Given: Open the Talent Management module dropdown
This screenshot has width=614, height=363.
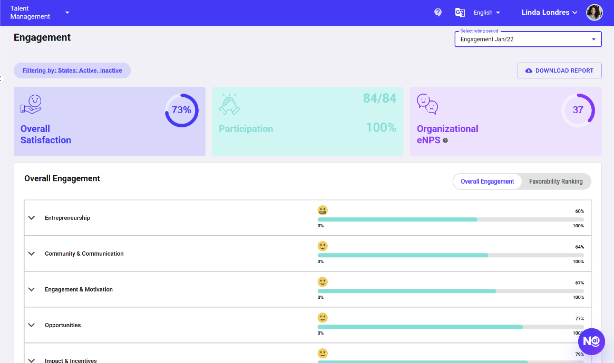Looking at the screenshot, I should pos(39,13).
